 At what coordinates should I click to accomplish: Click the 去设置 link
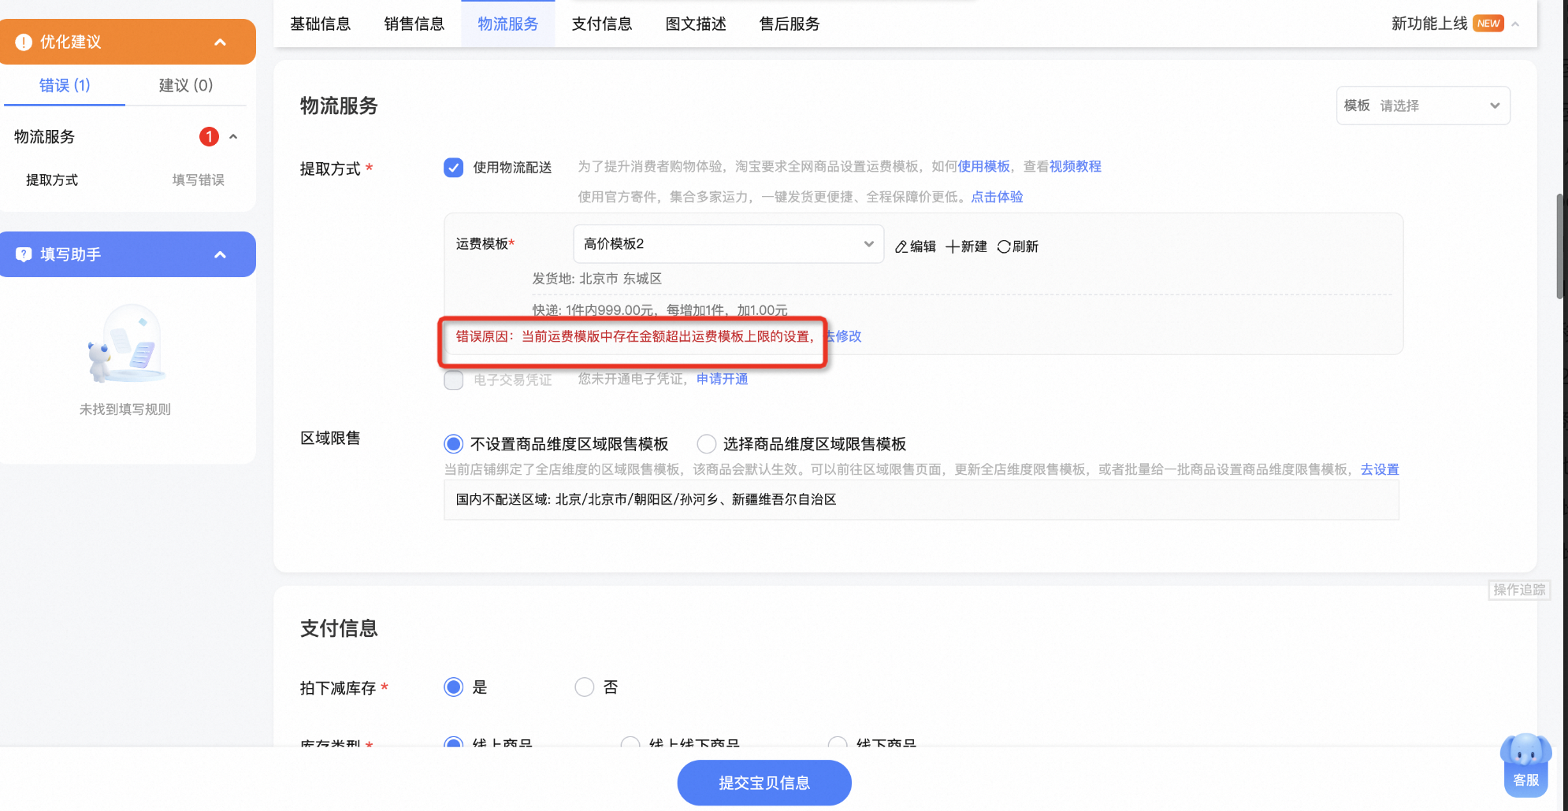pos(1380,469)
